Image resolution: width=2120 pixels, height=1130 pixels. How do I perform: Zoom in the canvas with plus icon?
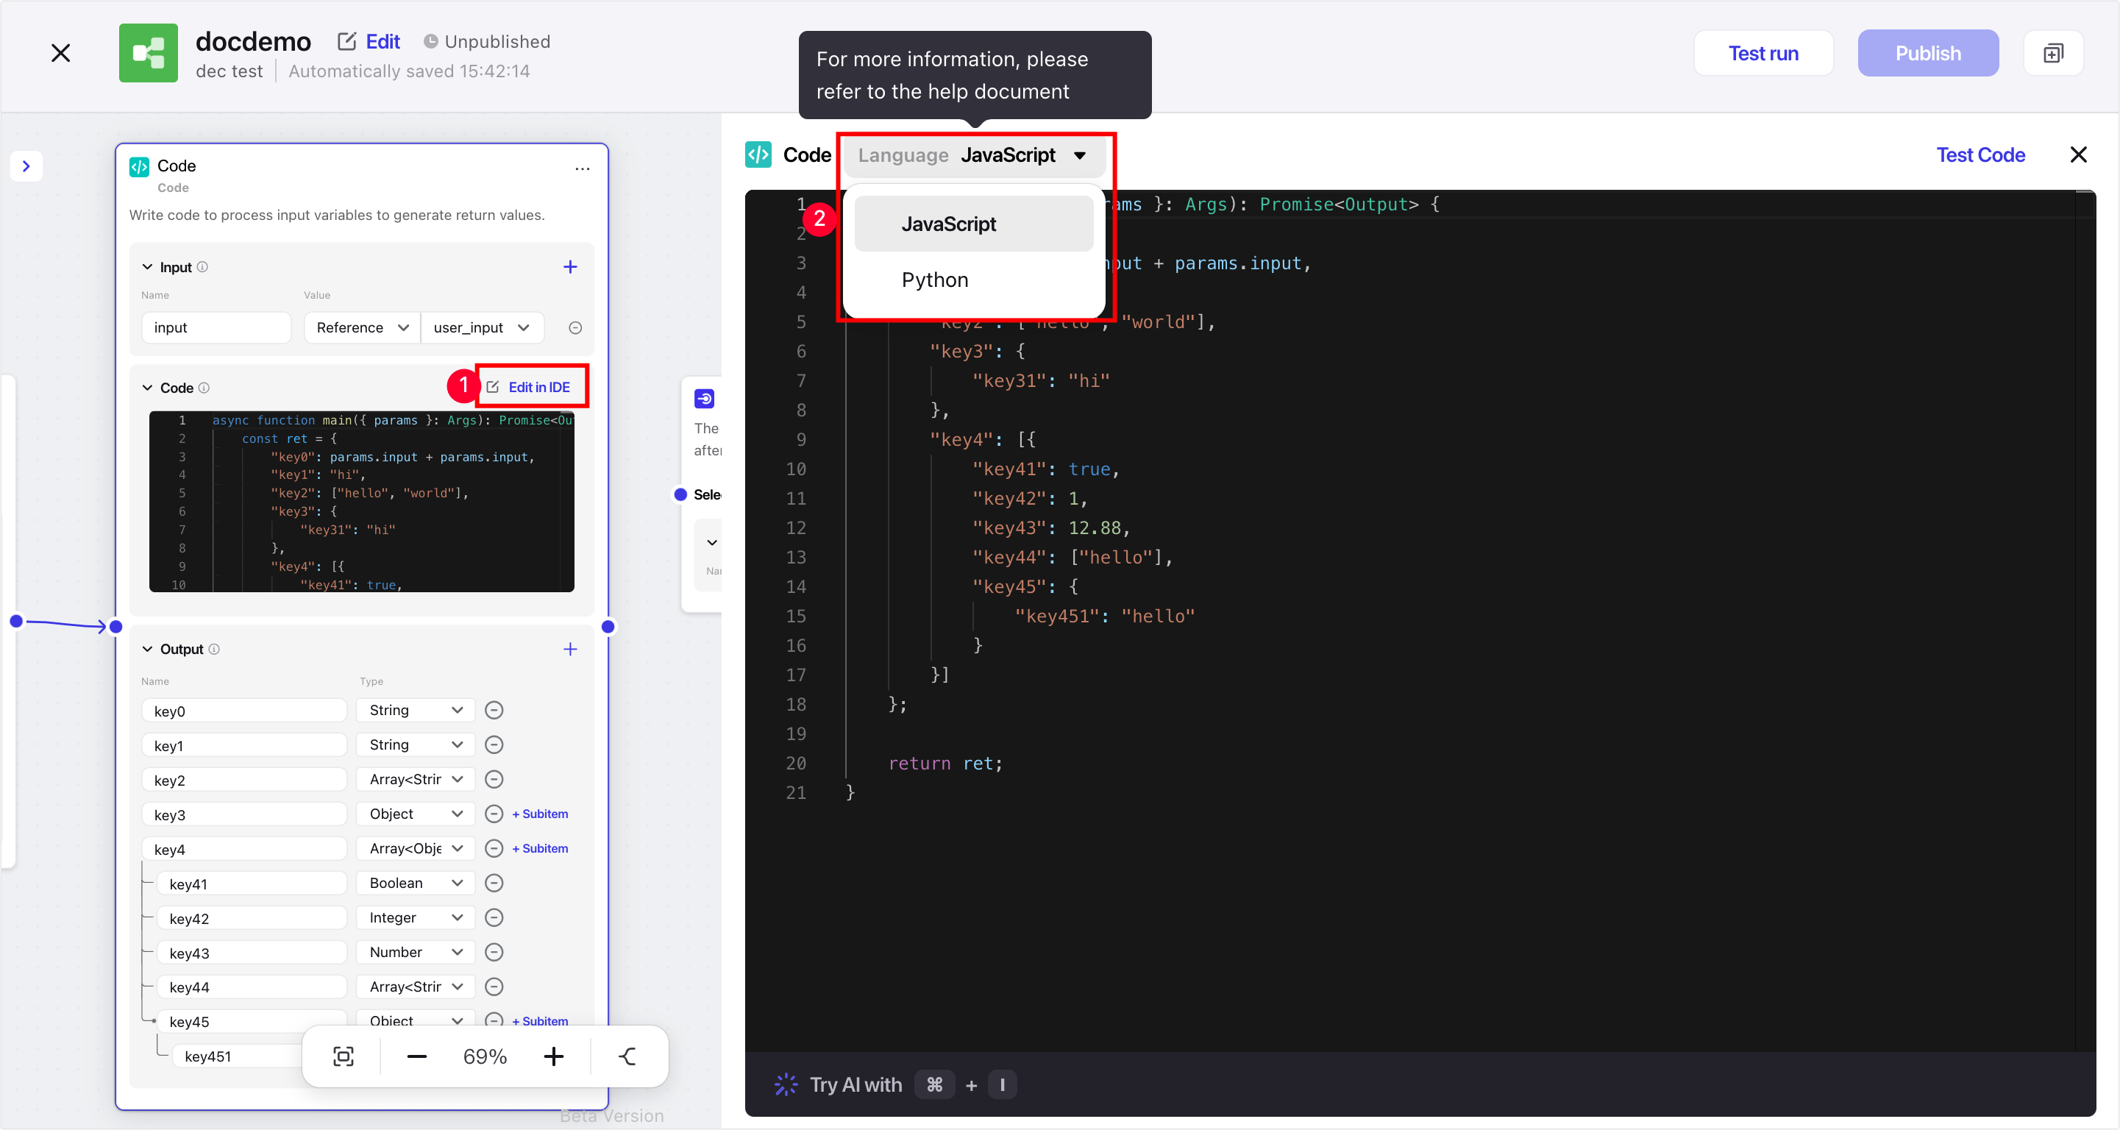pos(554,1056)
